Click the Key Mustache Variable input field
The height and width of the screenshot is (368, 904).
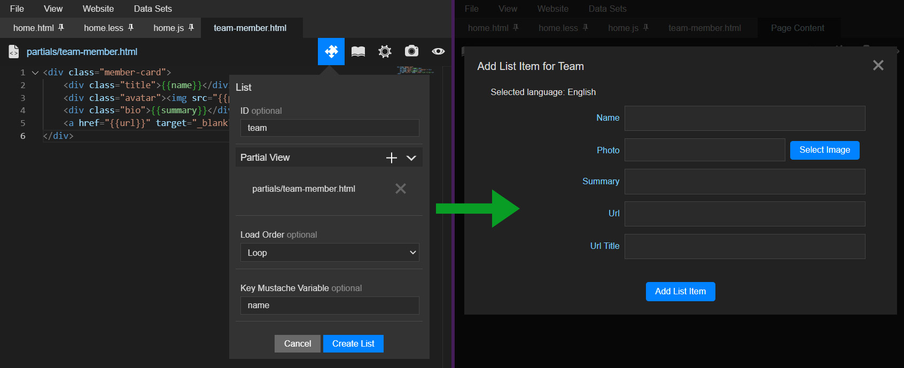coord(329,306)
